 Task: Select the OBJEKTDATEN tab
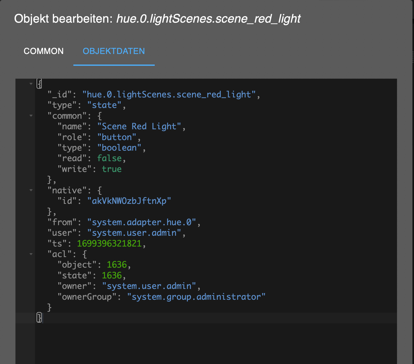114,51
